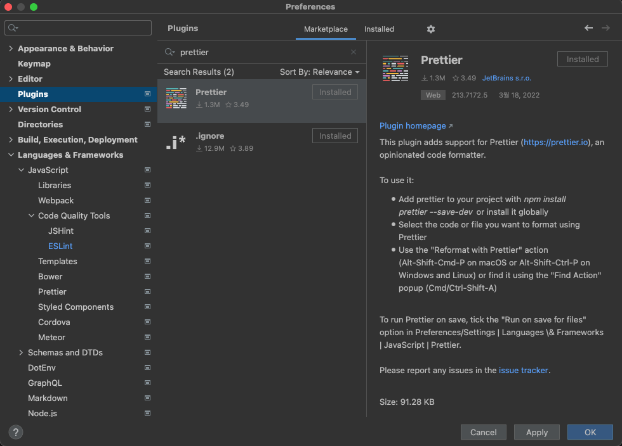Image resolution: width=622 pixels, height=446 pixels.
Task: Expand Schemas and DTDs node
Action: [x=21, y=352]
